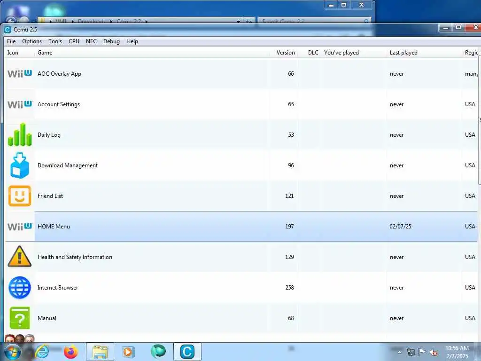Select the Account Settings title
Viewport: 481px width, 361px height.
(59, 104)
